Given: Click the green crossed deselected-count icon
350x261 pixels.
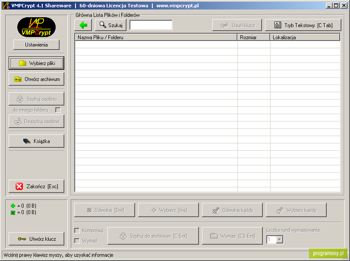Looking at the screenshot, I should (x=13, y=213).
